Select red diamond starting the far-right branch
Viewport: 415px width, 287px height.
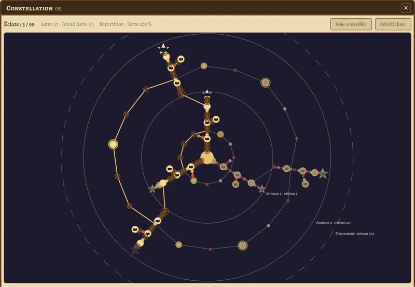(275, 167)
